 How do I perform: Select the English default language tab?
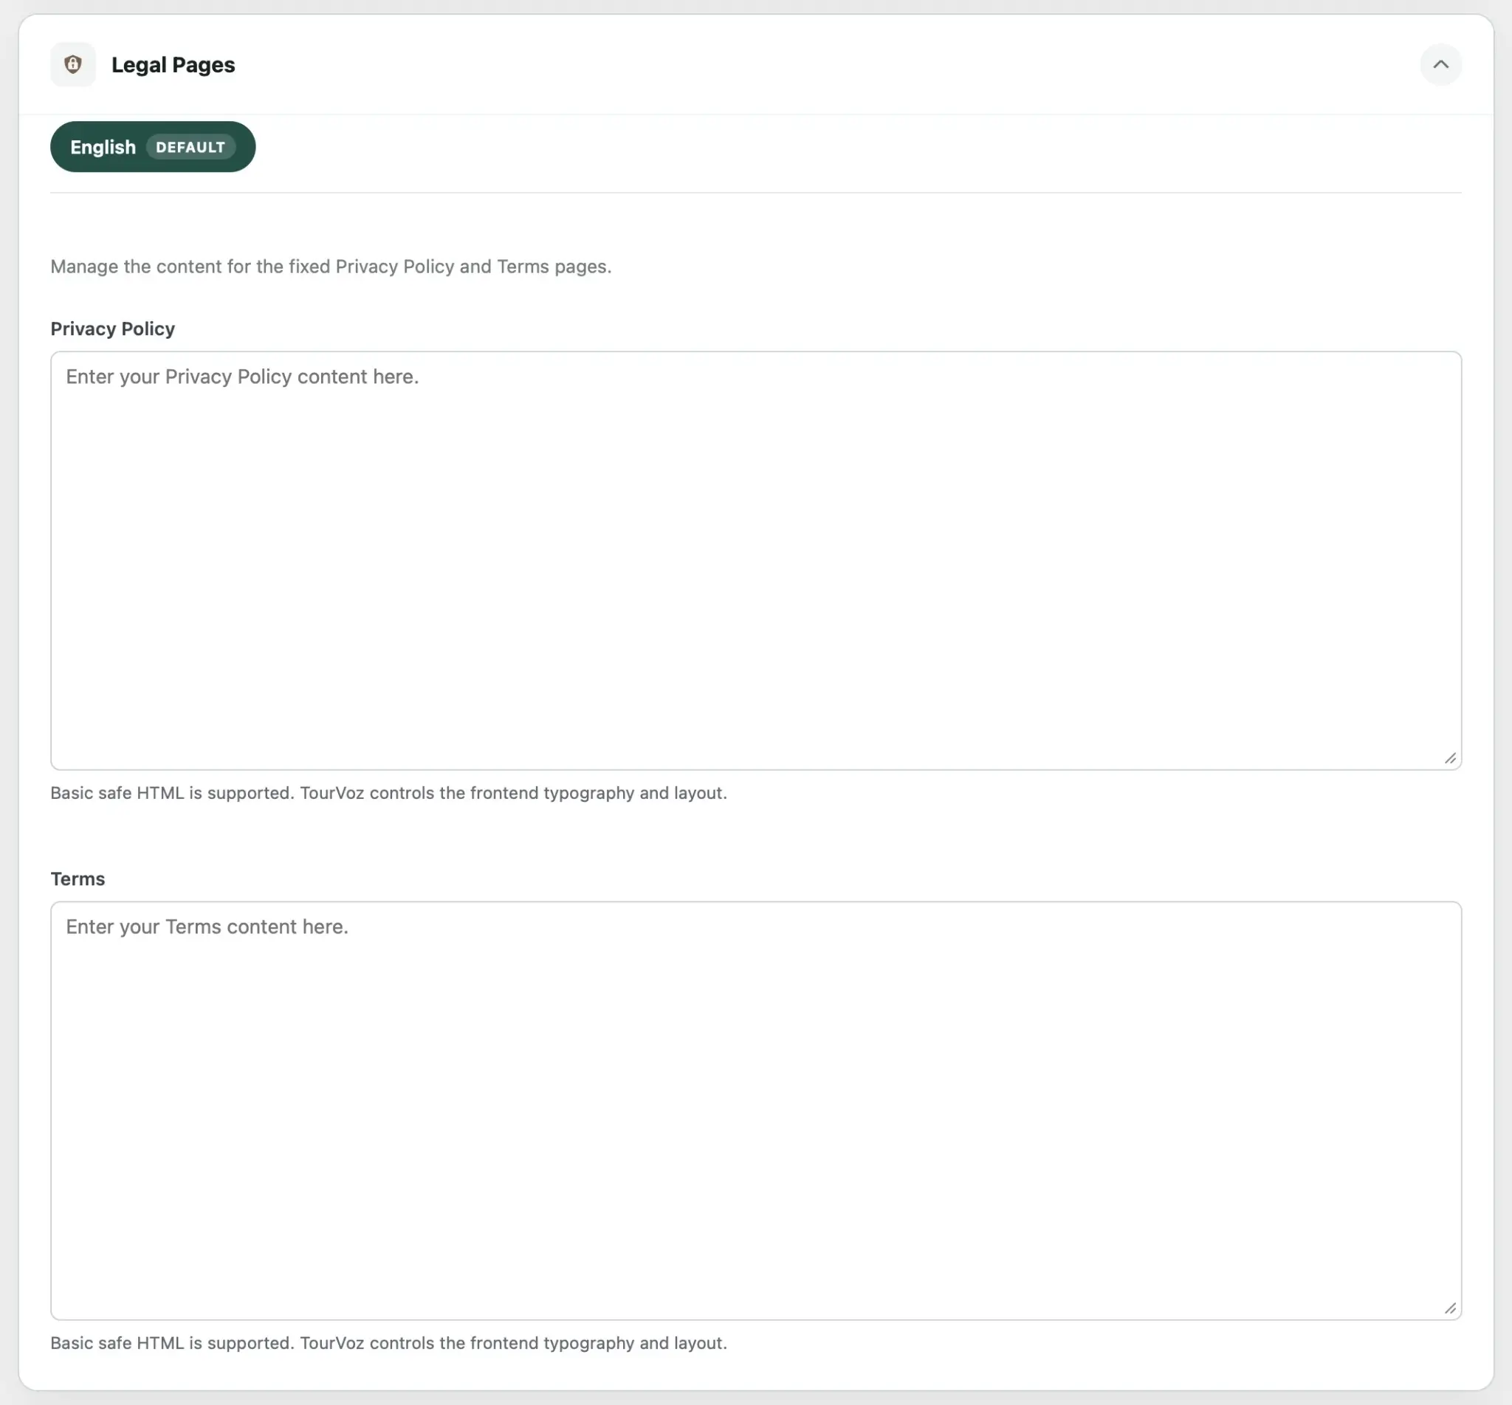[153, 147]
